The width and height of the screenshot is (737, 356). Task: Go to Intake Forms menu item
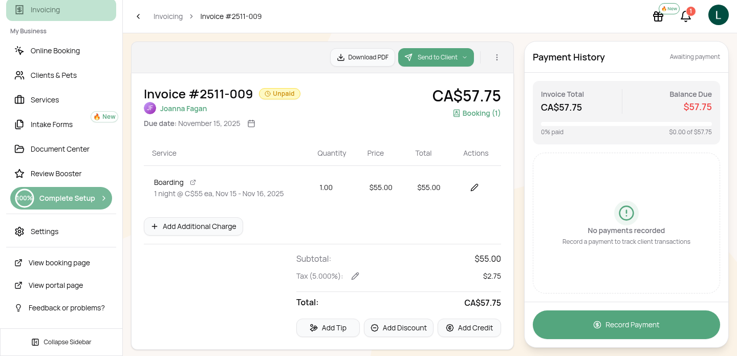point(52,124)
